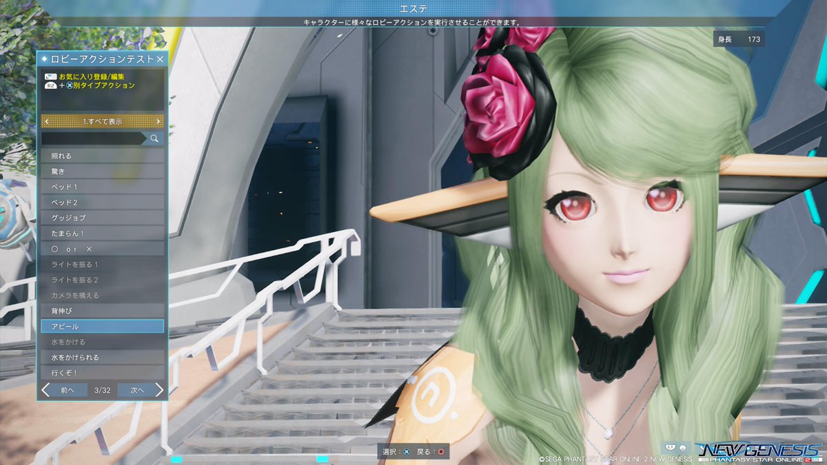The image size is (827, 465).
Task: Click the 身長 173 height display
Action: pyautogui.click(x=739, y=39)
